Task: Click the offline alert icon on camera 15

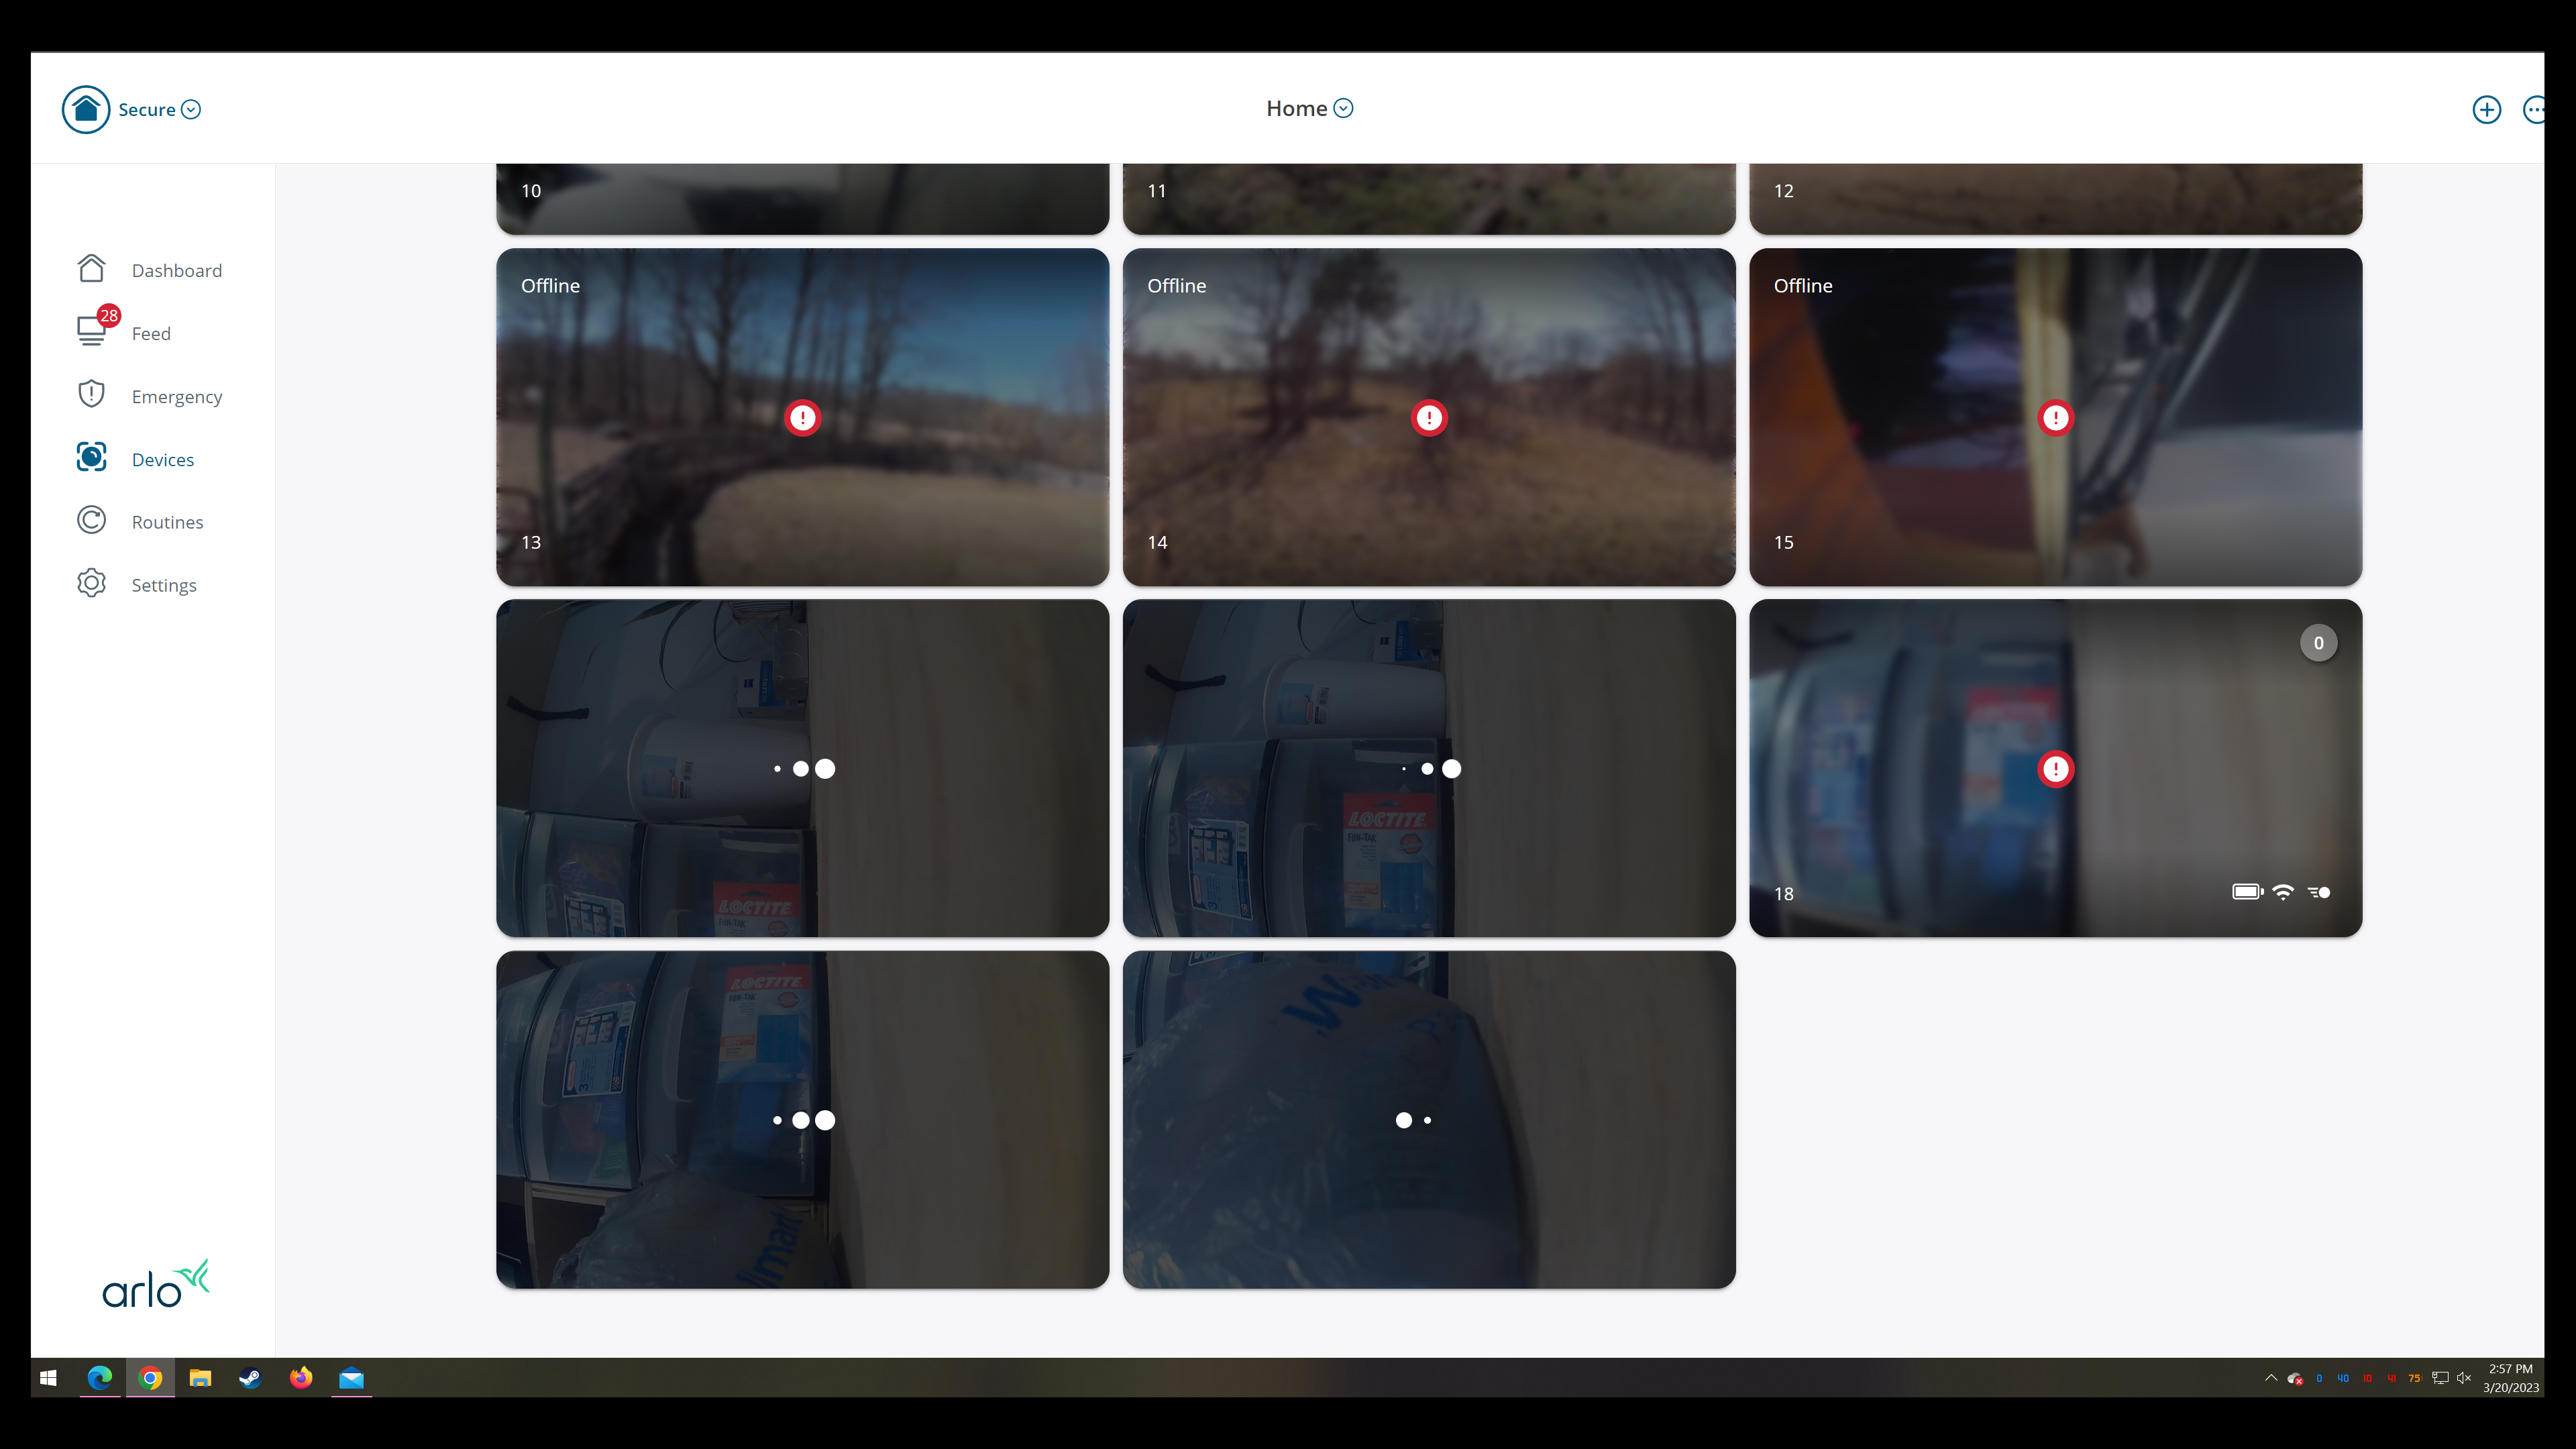Action: pyautogui.click(x=2056, y=417)
